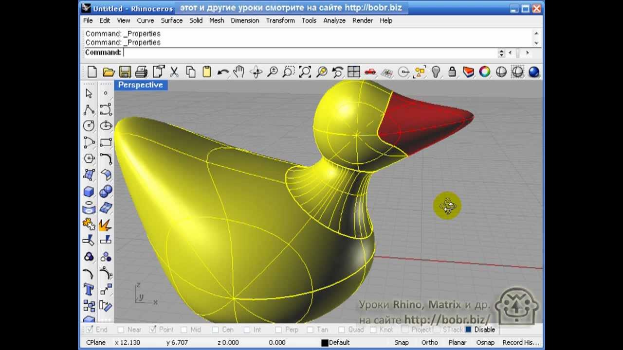The width and height of the screenshot is (623, 350).
Task: Click the Undo View Change icon
Action: point(338,72)
